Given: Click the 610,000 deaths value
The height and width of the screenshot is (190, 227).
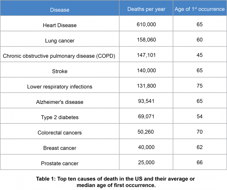Looking at the screenshot, I should (146, 24).
